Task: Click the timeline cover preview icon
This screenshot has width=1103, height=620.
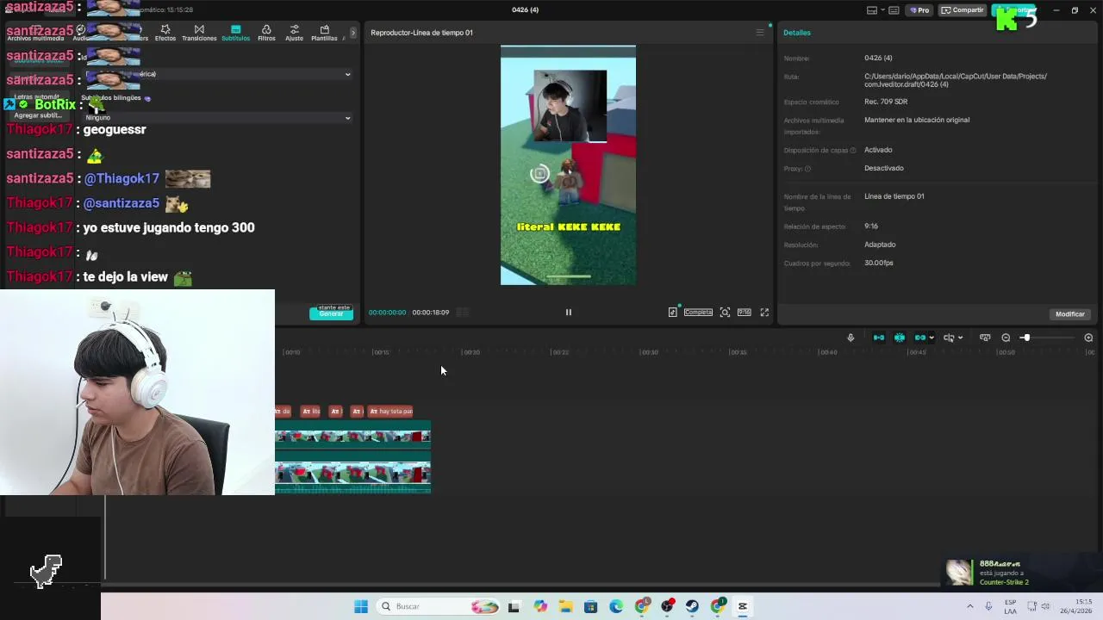Action: [985, 338]
